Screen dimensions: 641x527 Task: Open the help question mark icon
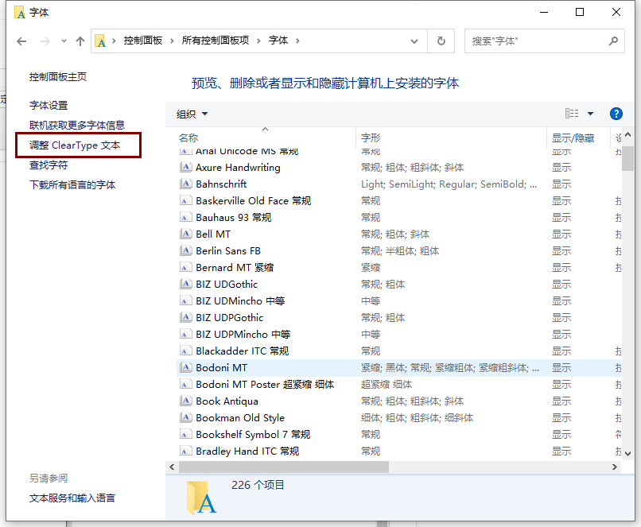tap(615, 114)
